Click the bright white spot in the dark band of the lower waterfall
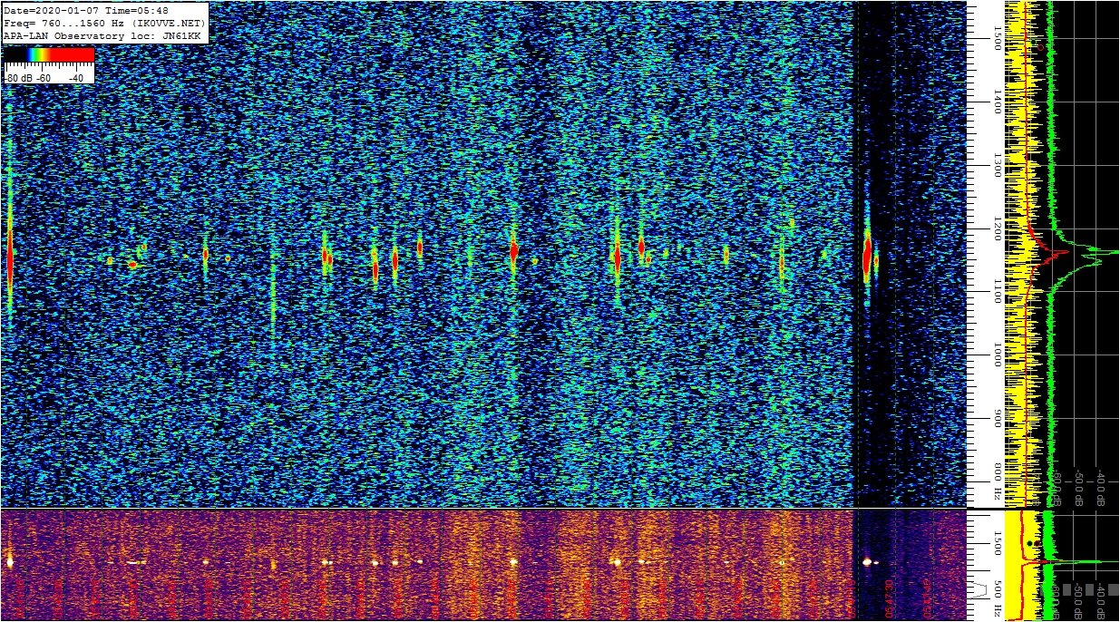Viewport: 1120px width, 622px height. click(x=867, y=562)
